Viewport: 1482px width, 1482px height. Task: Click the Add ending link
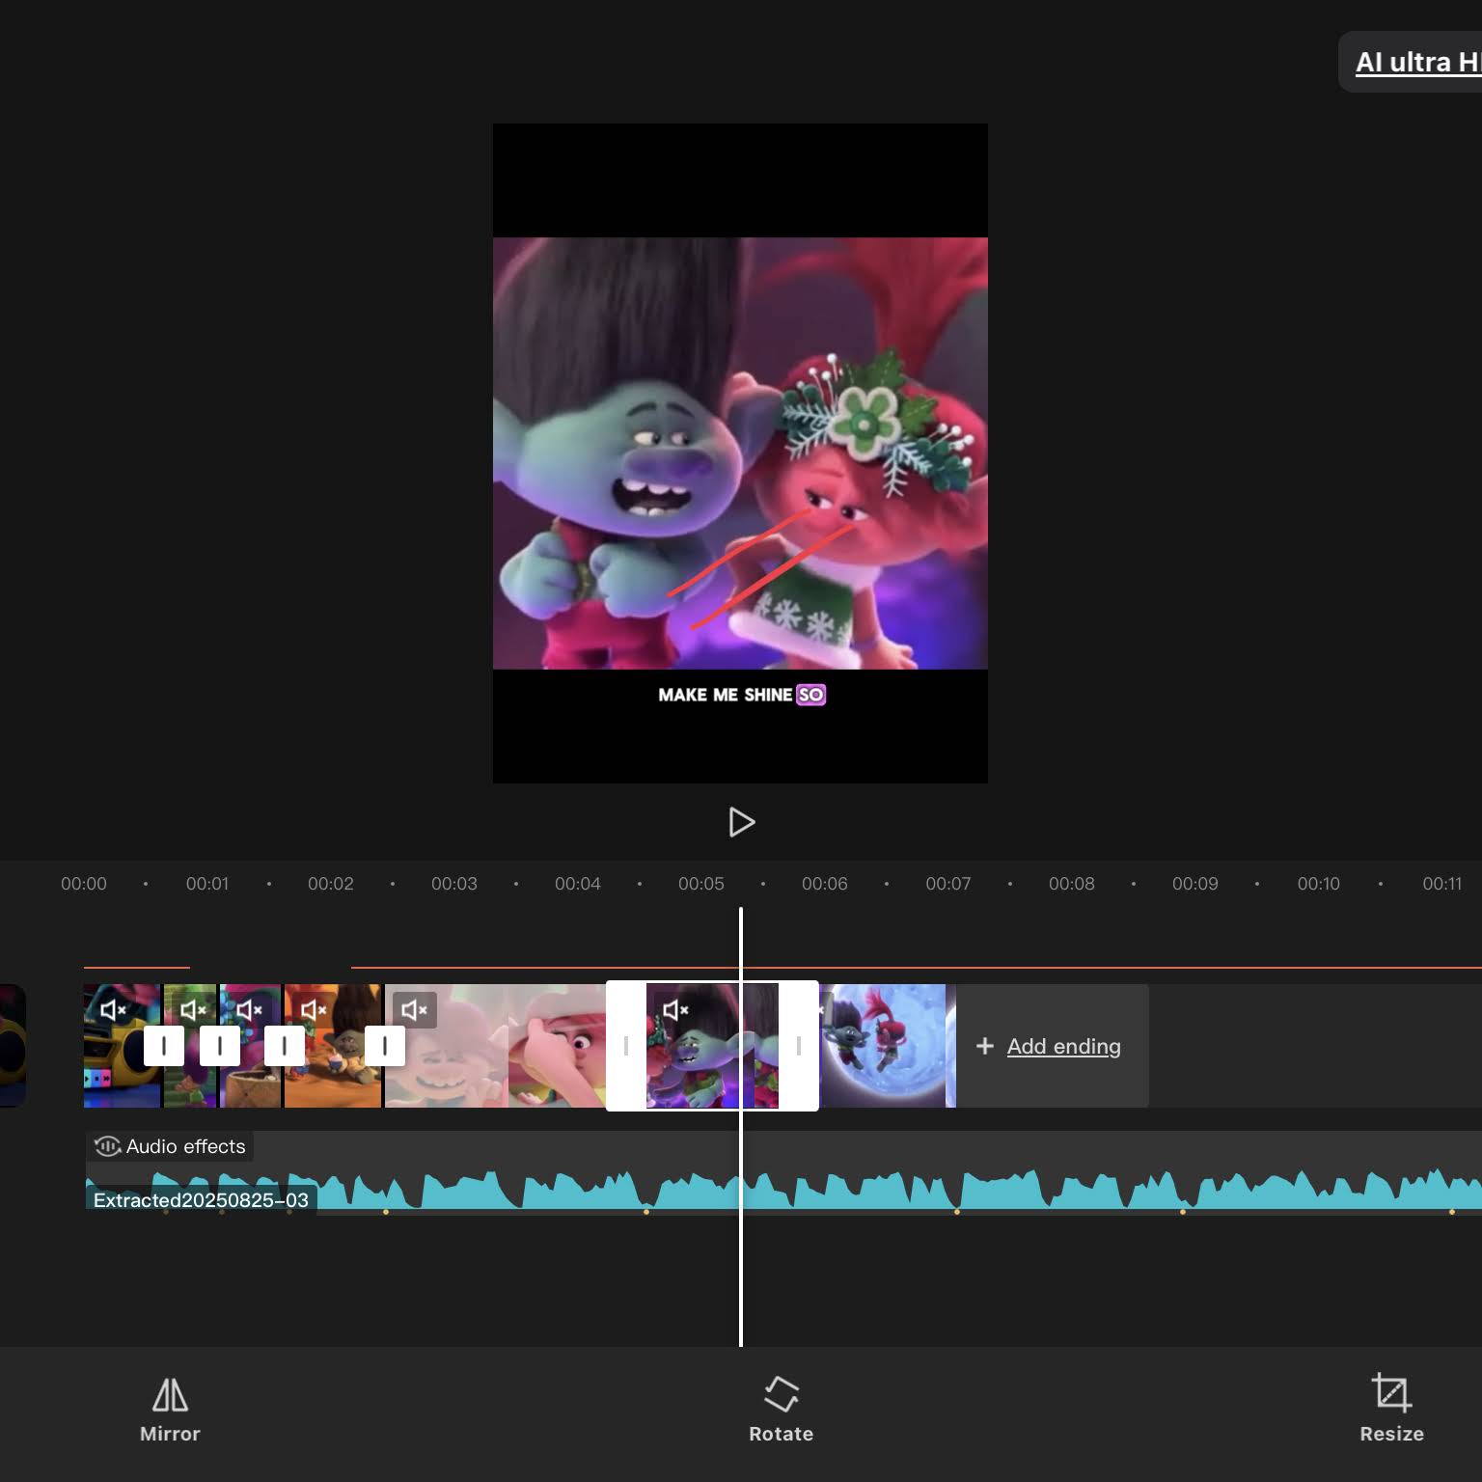(x=1063, y=1046)
